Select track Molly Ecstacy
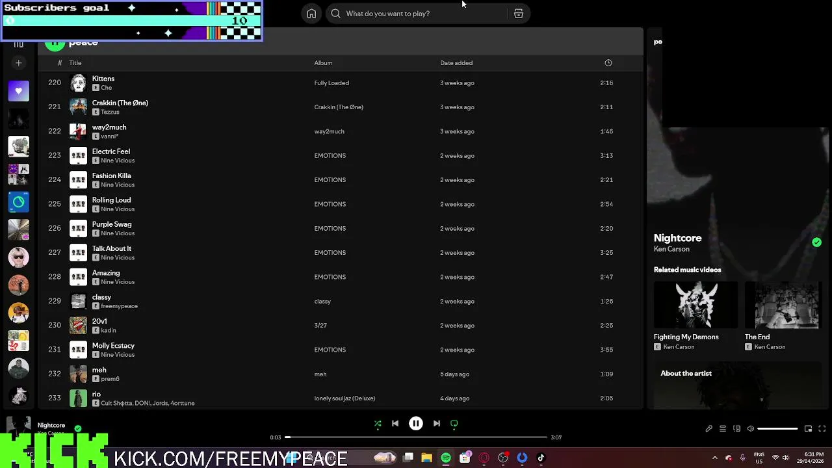832x468 pixels. coord(341,350)
